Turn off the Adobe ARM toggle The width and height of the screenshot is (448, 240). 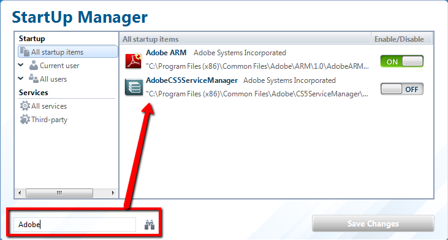pos(401,61)
